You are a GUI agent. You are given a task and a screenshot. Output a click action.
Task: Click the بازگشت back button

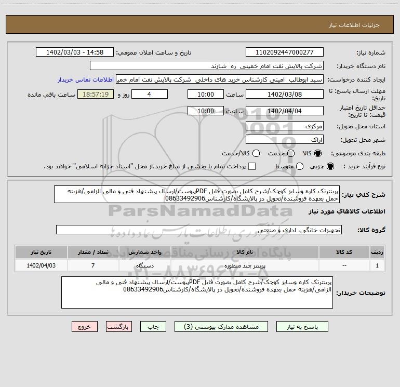[x=119, y=327]
